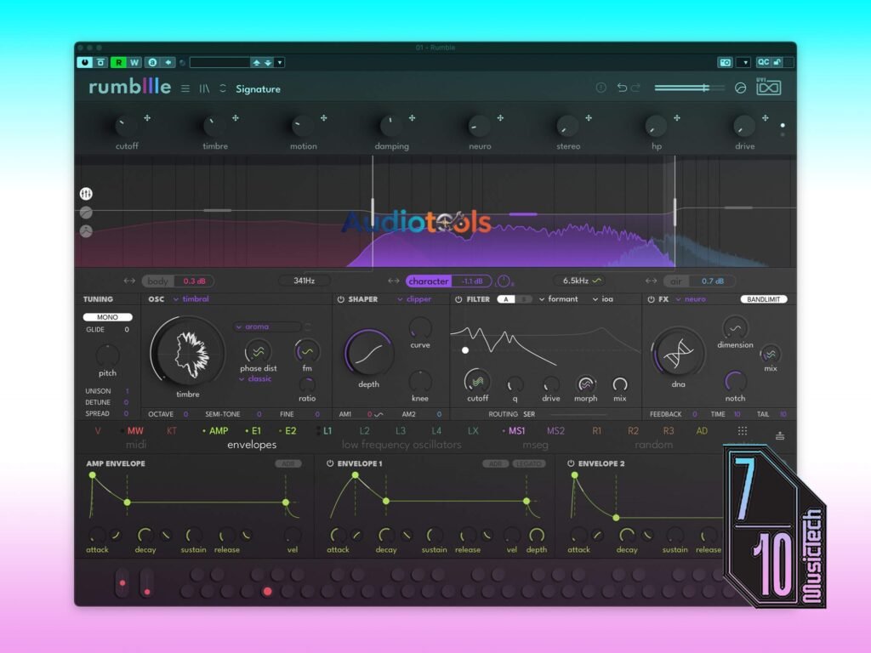Open the preset library browser icon
This screenshot has width=871, height=653.
[204, 88]
